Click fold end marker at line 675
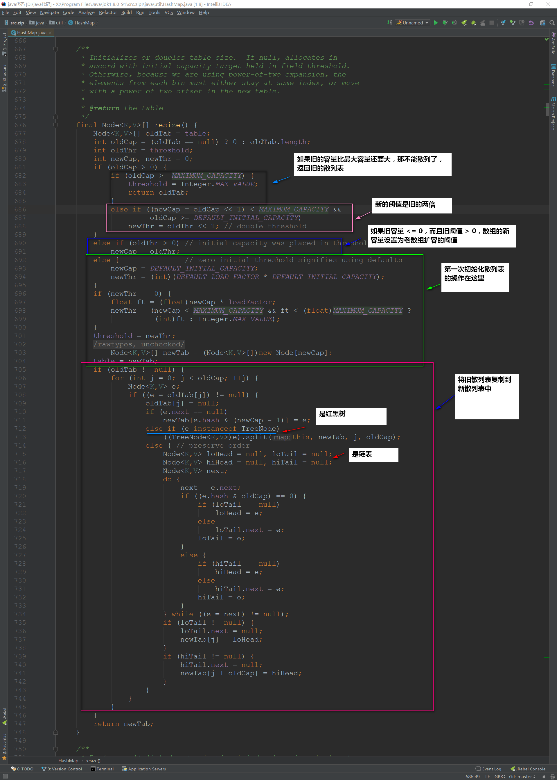This screenshot has height=780, width=557. pyautogui.click(x=55, y=116)
